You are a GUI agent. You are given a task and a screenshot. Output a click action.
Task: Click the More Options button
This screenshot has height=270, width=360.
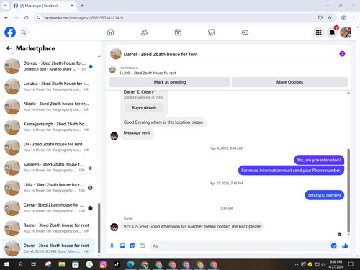[x=289, y=82]
